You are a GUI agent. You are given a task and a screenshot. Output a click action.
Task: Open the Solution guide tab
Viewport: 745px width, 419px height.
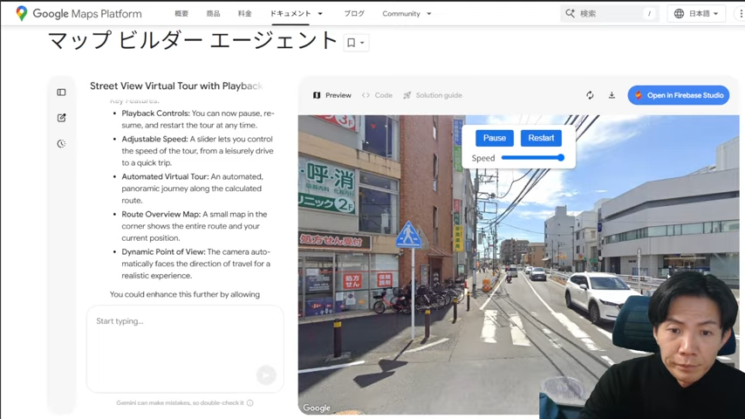[433, 95]
